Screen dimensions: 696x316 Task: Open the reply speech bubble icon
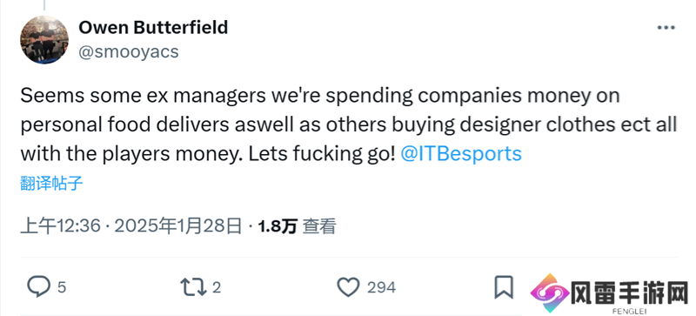[38, 287]
